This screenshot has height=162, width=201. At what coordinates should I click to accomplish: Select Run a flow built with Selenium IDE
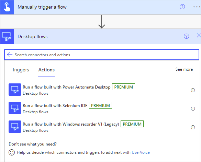(101, 108)
